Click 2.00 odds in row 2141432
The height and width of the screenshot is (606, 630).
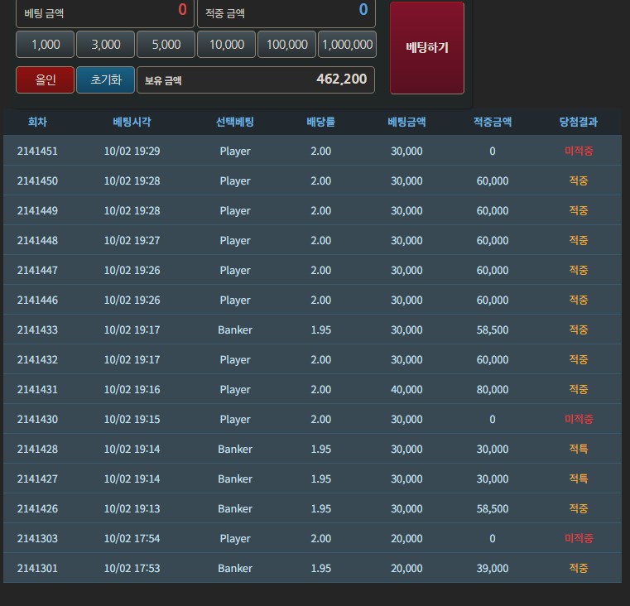320,359
